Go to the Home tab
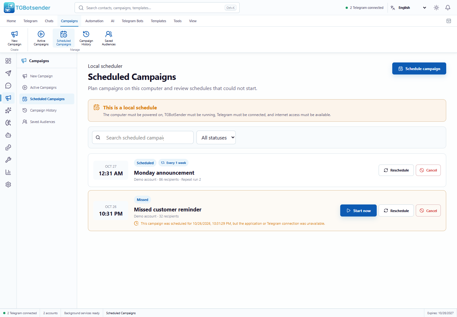 11,21
